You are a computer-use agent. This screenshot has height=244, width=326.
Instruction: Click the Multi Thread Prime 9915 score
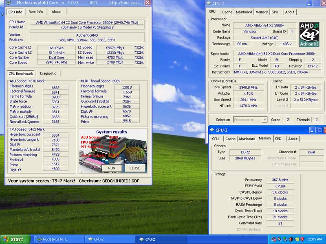point(127,121)
